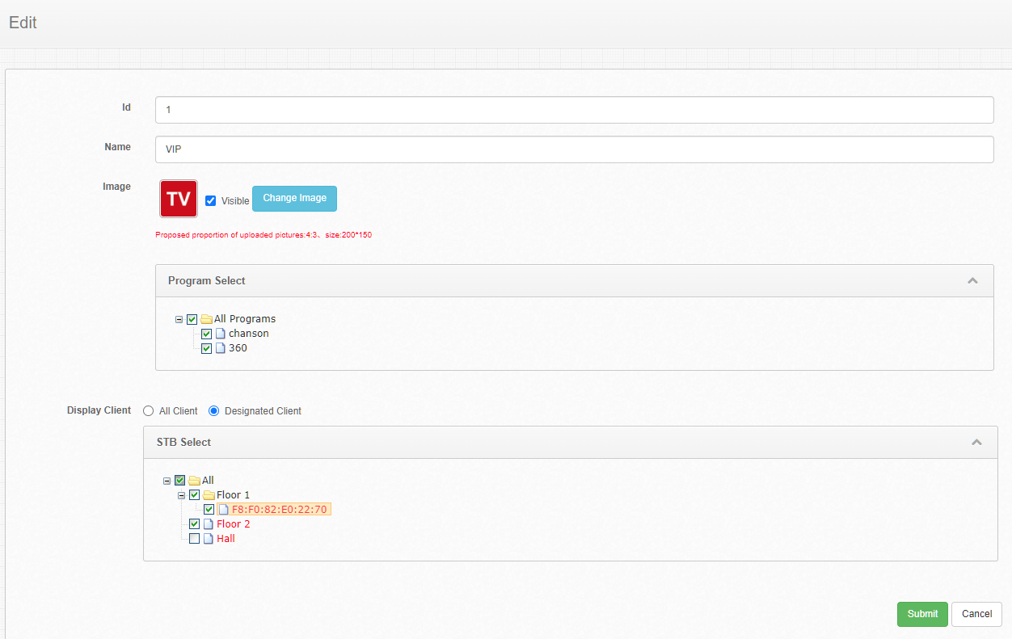Screen dimensions: 1012x639
Task: Select the F8:F0:82:E0:22:70 tree item
Action: tap(279, 510)
